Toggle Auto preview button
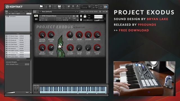 pyautogui.click(x=27, y=92)
